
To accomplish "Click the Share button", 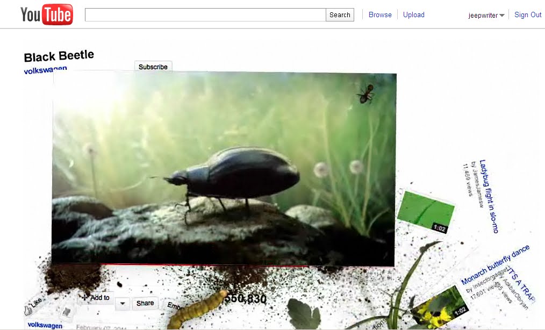I will coord(145,303).
